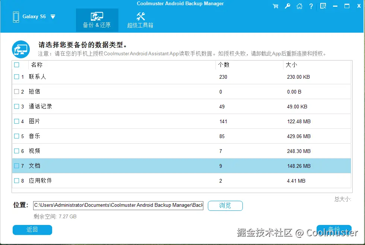Click the 个数 column header
This screenshot has width=365, height=245.
tap(224, 65)
